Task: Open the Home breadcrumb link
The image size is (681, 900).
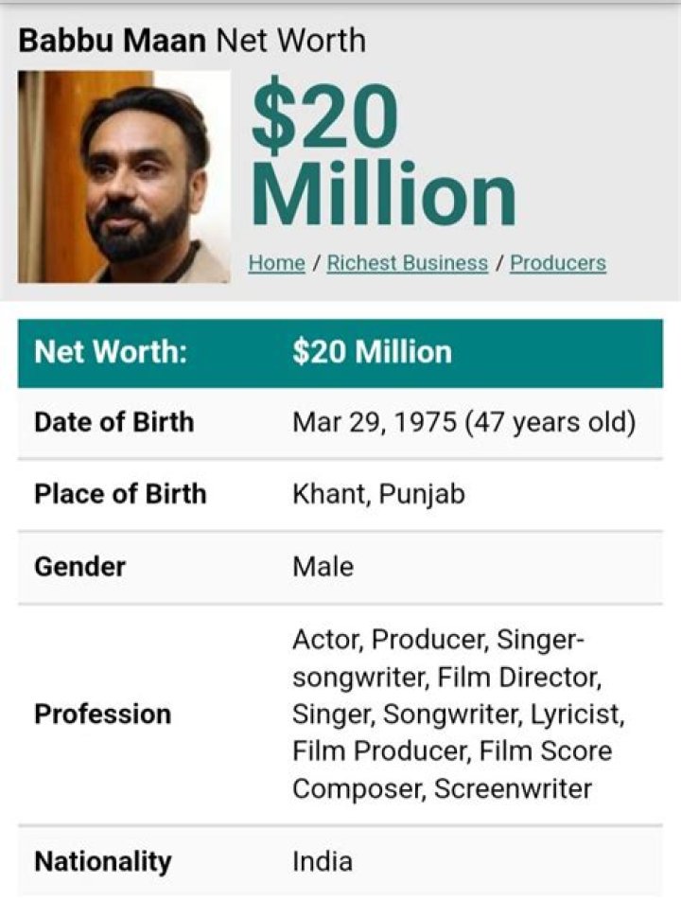Action: coord(274,262)
